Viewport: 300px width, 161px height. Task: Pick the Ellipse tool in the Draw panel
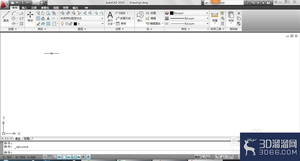pyautogui.click(x=13, y=24)
